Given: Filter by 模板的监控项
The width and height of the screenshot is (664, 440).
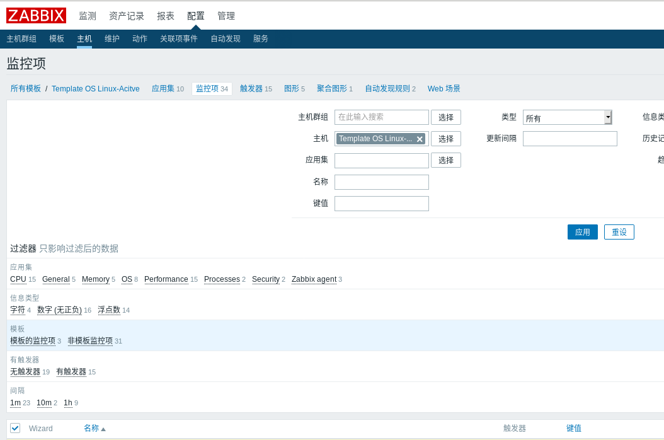Looking at the screenshot, I should coord(33,341).
